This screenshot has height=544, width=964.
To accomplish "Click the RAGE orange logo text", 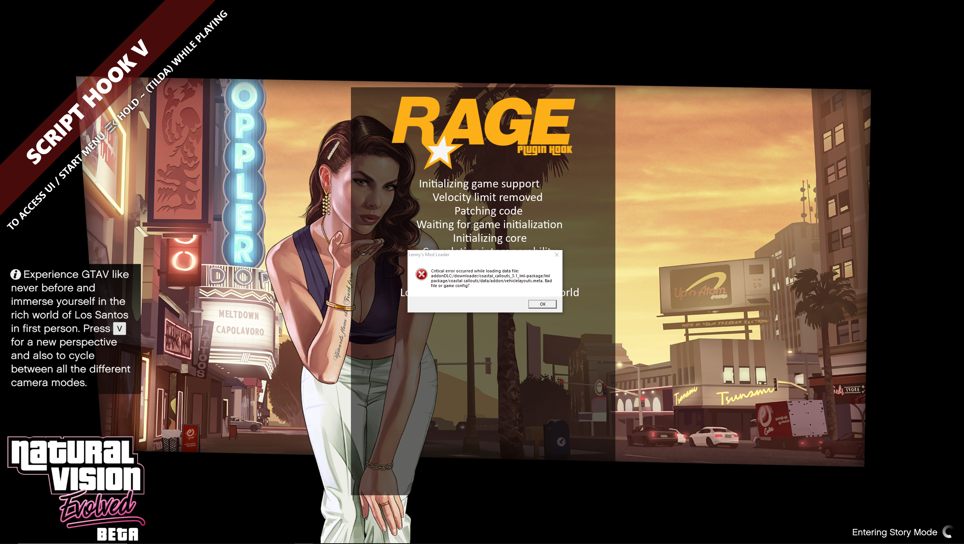I will coord(484,121).
